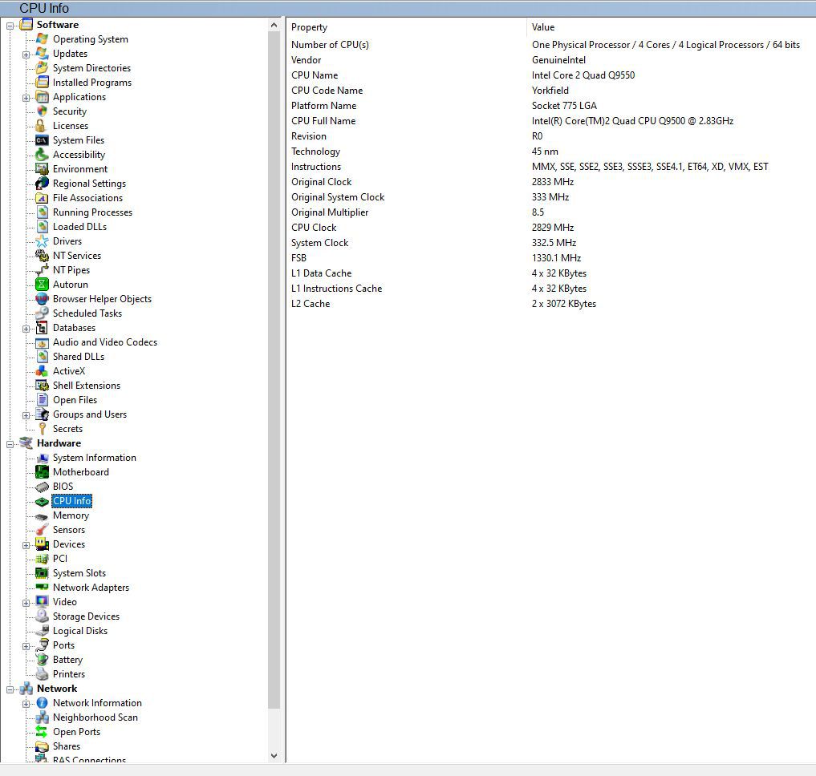Viewport: 816px width, 776px height.
Task: Click the Licenses padlock icon
Action: pos(43,126)
